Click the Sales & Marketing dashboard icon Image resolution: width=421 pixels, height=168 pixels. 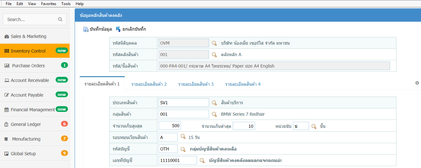tap(7, 36)
